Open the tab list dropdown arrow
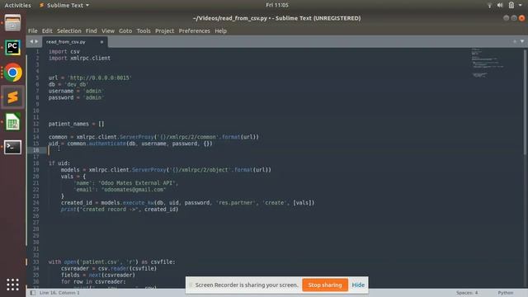Screen dimensions: 528x297 (522, 41)
